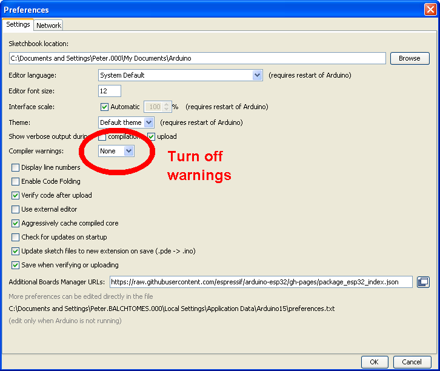Click the 'Compiler warnings:' label
The image size is (440, 371).
point(36,151)
